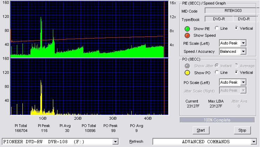
Task: Click the RITEKG03 MID Code field
Action: pyautogui.click(x=232, y=10)
